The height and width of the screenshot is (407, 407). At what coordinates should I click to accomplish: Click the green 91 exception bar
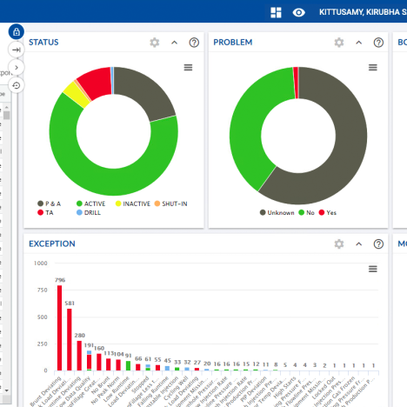[128, 366]
